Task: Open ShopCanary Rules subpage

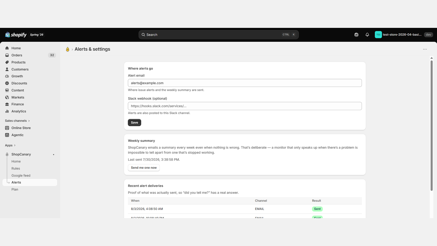Action: click(x=16, y=169)
